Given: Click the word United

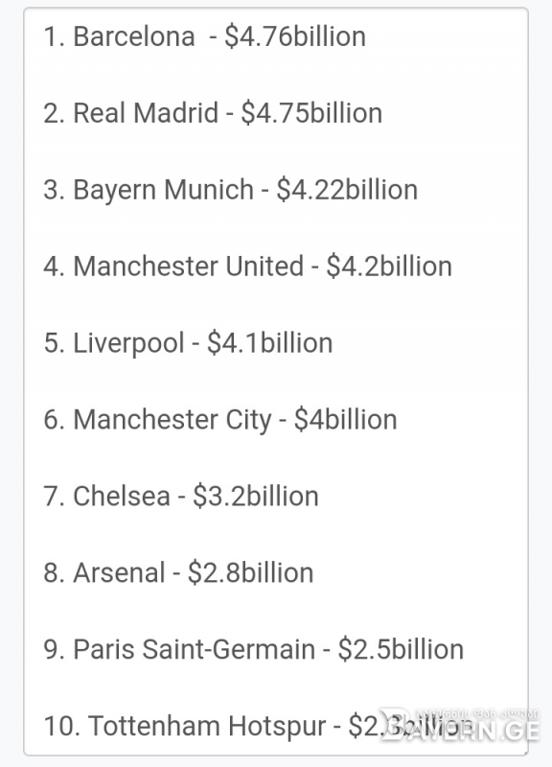Looking at the screenshot, I should click(x=264, y=267).
